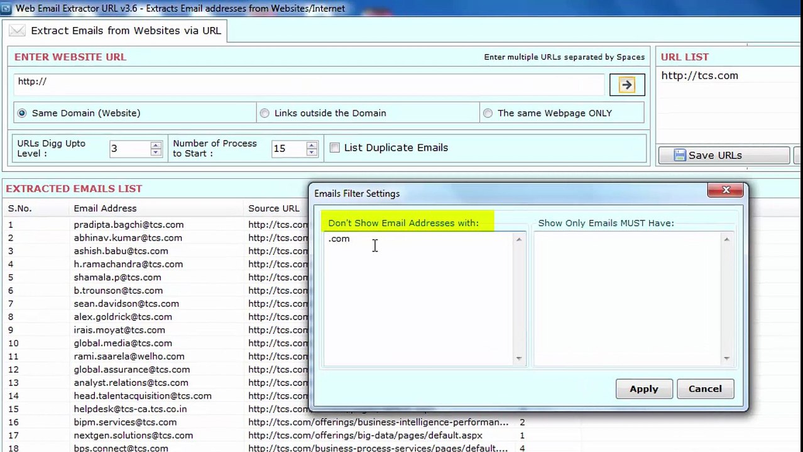Click the Number of Process number field

[288, 149]
